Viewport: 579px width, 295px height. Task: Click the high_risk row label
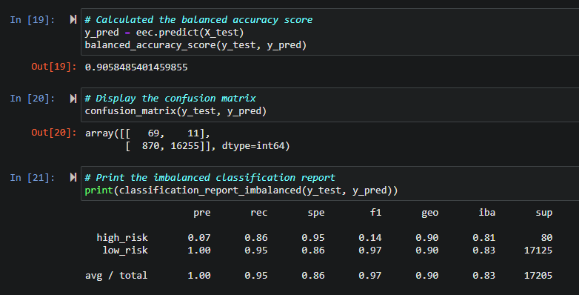coord(122,237)
